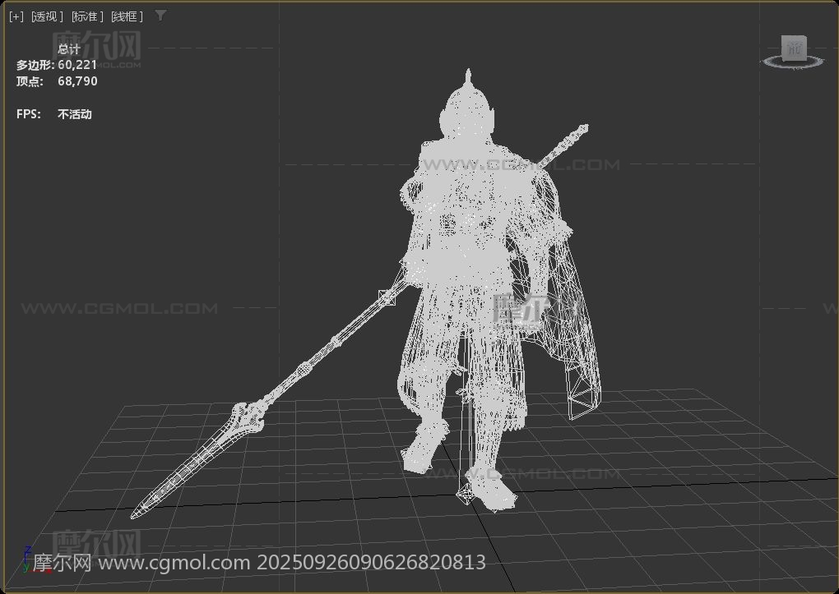Open the 标准 viewport quality menu
Image resolution: width=839 pixels, height=594 pixels.
click(87, 16)
